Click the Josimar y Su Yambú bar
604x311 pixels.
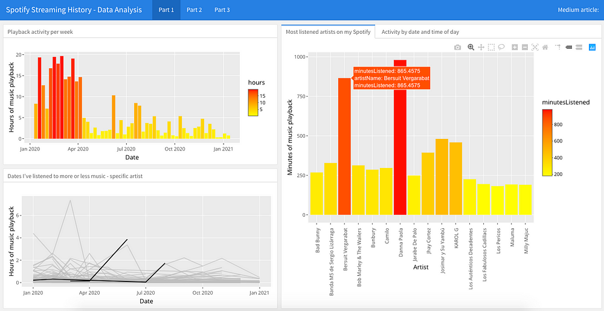442,177
